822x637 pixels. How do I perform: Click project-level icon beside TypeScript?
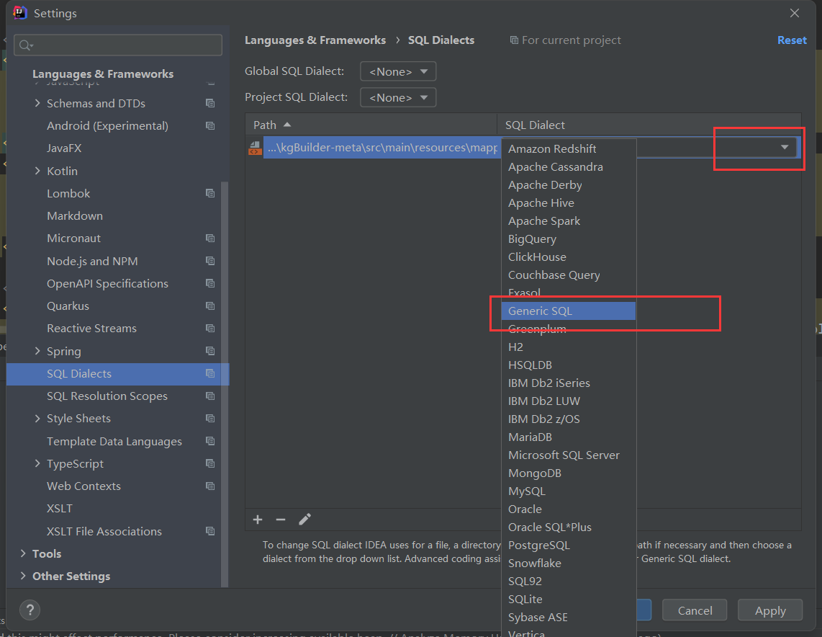click(x=210, y=464)
